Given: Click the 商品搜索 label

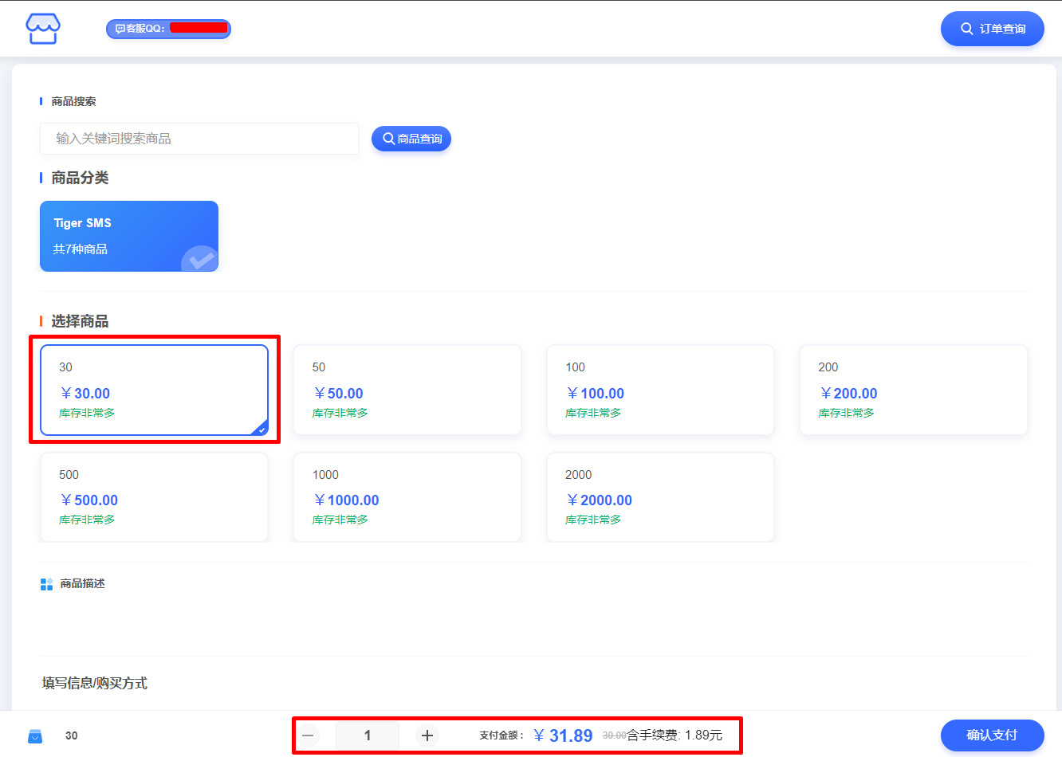Looking at the screenshot, I should [x=73, y=101].
